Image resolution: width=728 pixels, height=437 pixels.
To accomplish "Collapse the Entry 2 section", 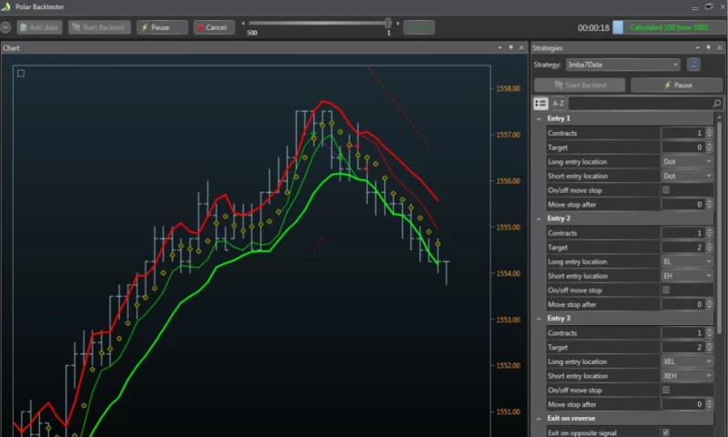I will point(539,218).
